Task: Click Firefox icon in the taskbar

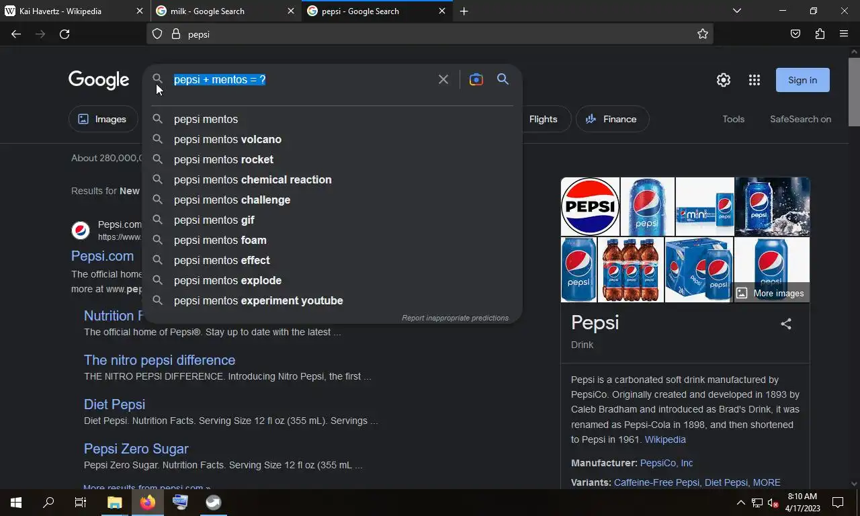Action: pyautogui.click(x=147, y=503)
